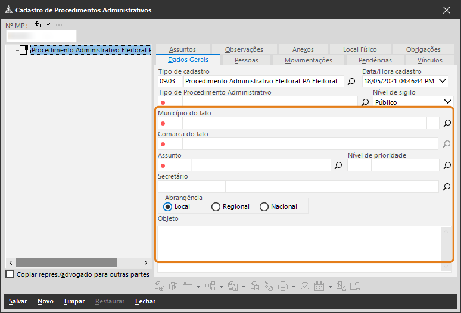Viewport: 461px width, 313px height.
Task: Click the Secretário name field
Action: click(332, 186)
